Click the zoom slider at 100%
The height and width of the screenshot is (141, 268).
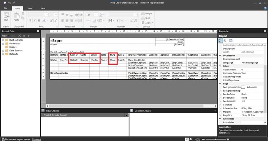tap(216, 139)
